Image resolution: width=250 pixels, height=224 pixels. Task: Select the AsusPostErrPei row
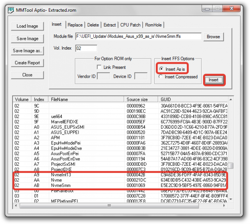coord(120,154)
